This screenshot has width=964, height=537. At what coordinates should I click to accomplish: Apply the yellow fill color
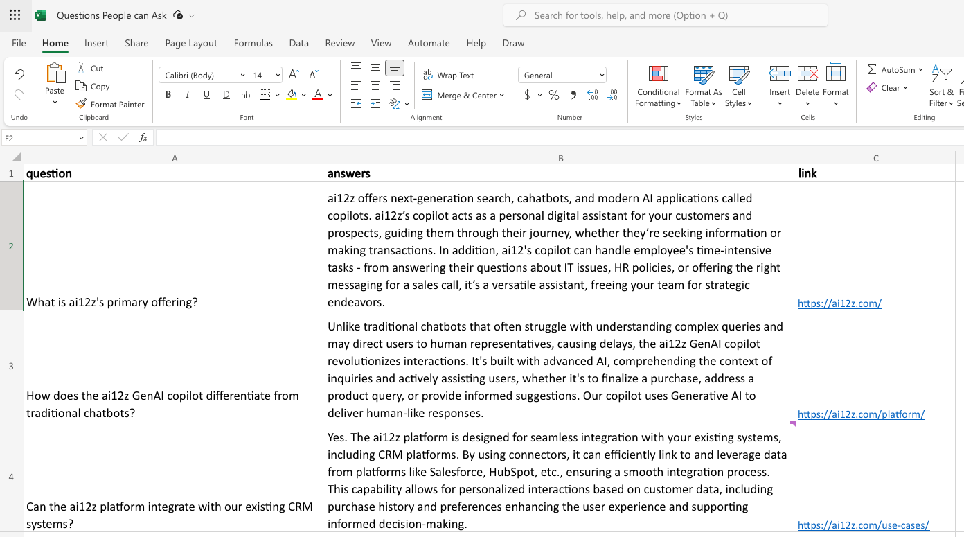click(x=292, y=95)
